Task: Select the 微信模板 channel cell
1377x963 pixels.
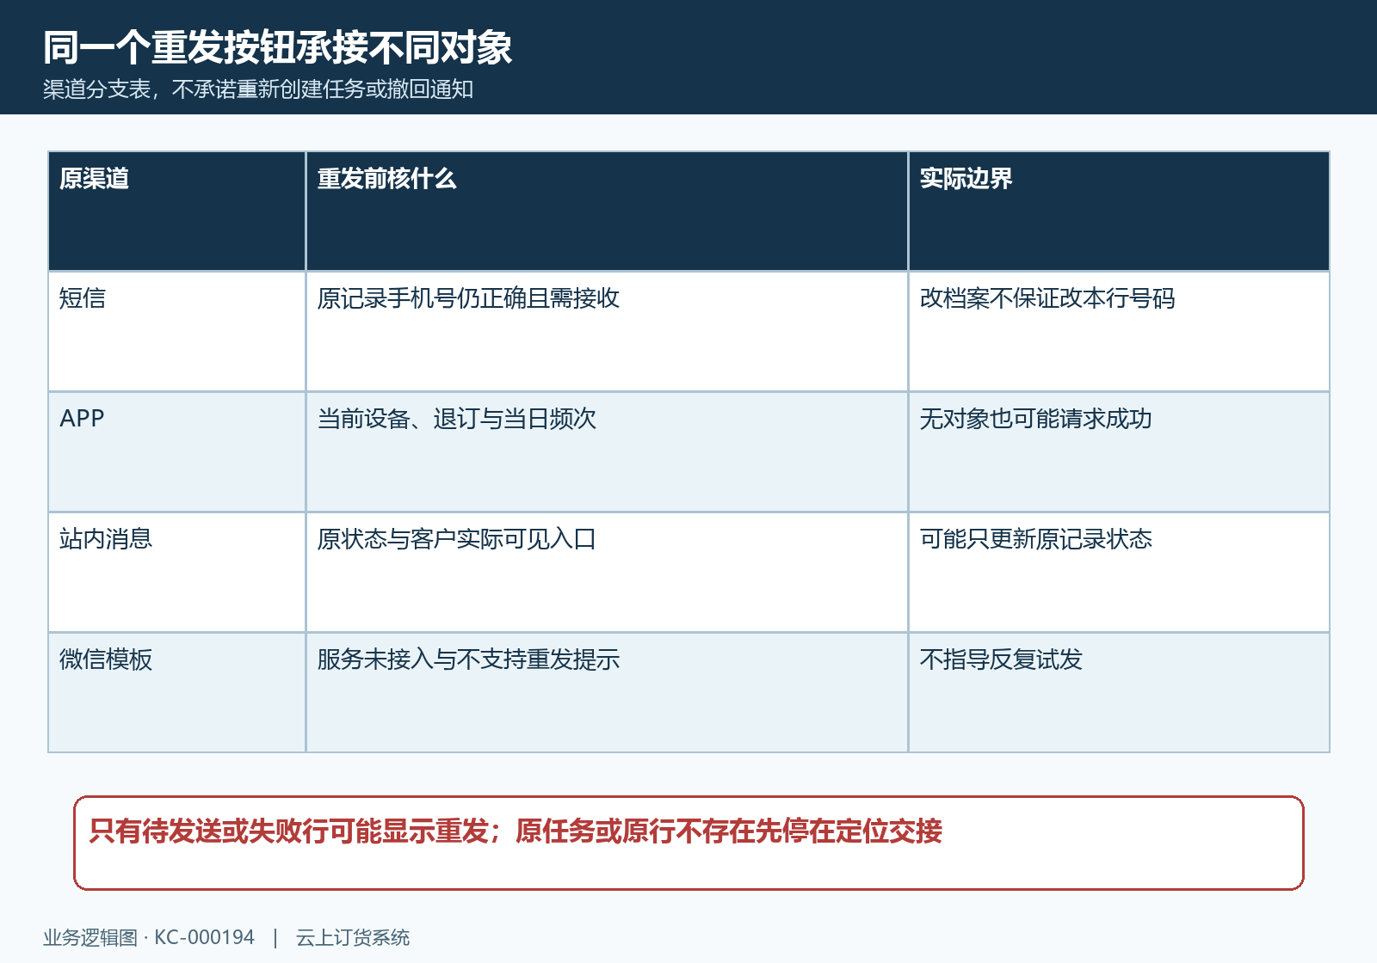Action: click(x=177, y=693)
